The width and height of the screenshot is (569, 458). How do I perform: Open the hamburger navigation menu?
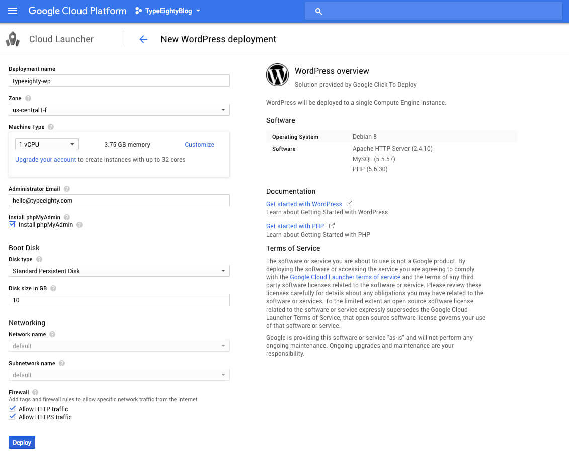[x=13, y=11]
